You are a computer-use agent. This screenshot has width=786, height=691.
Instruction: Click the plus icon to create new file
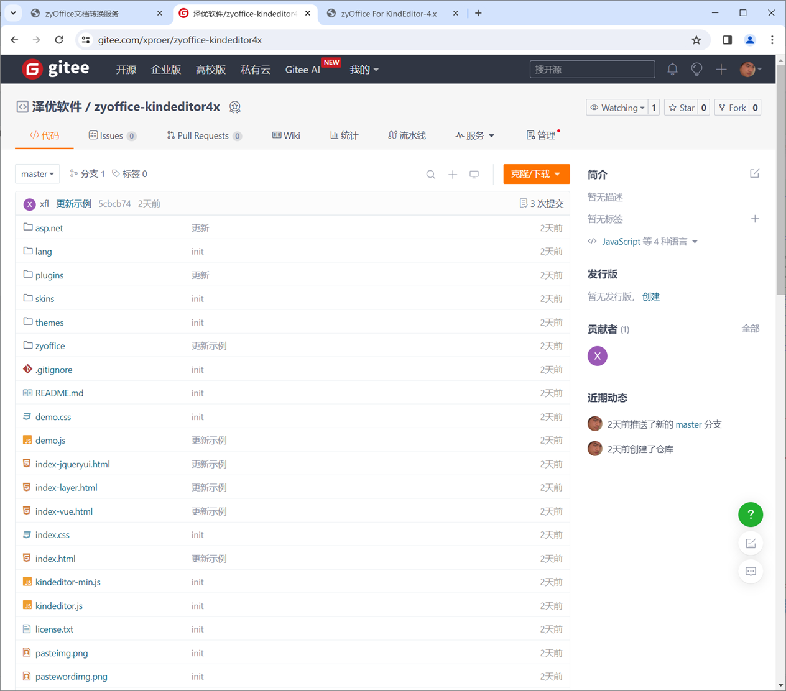point(453,175)
